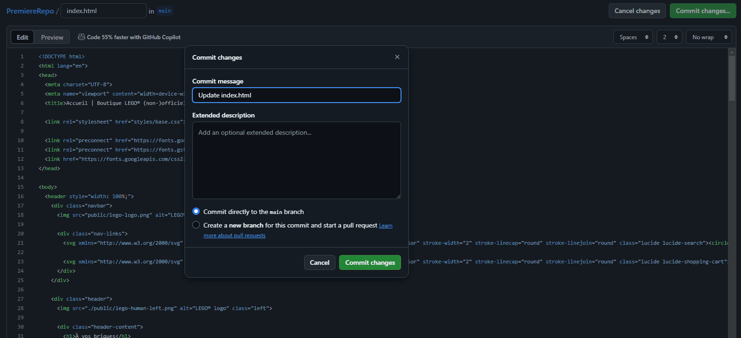Open the Learn more about pull requests link

[234, 235]
